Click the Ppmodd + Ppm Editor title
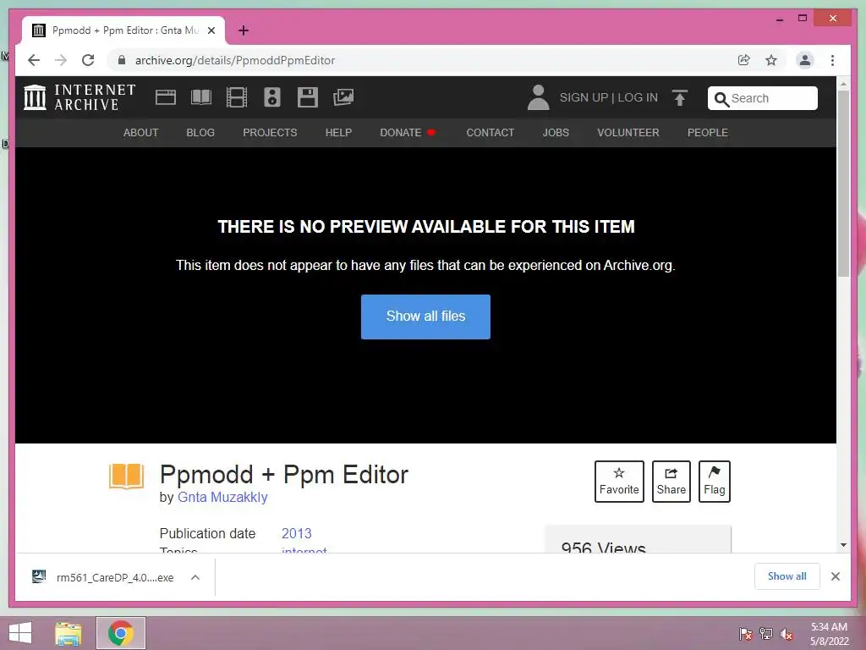 point(284,475)
